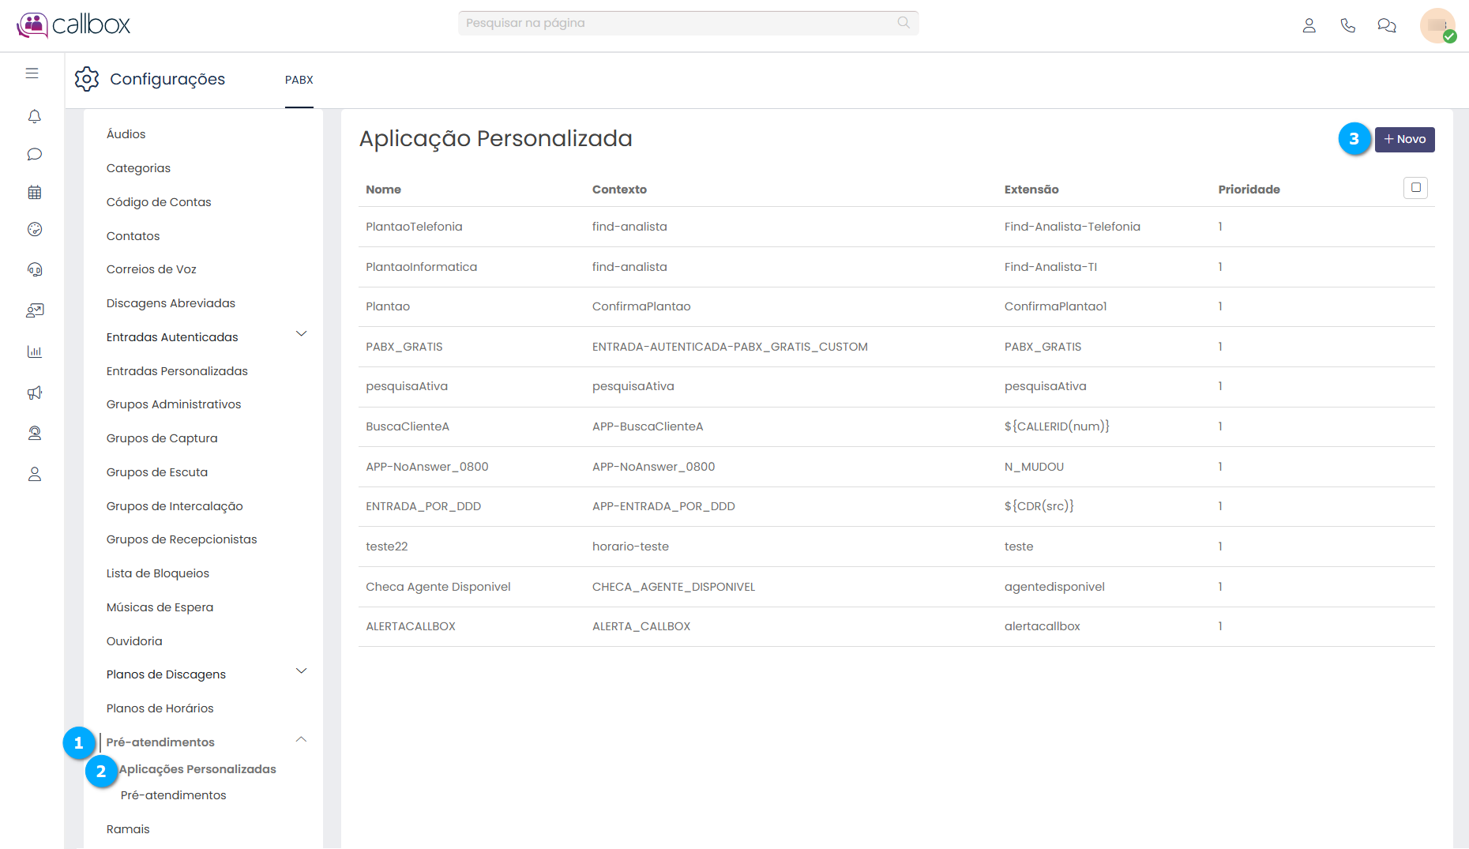Toggle the hamburger menu icon
This screenshot has width=1469, height=849.
[x=32, y=73]
